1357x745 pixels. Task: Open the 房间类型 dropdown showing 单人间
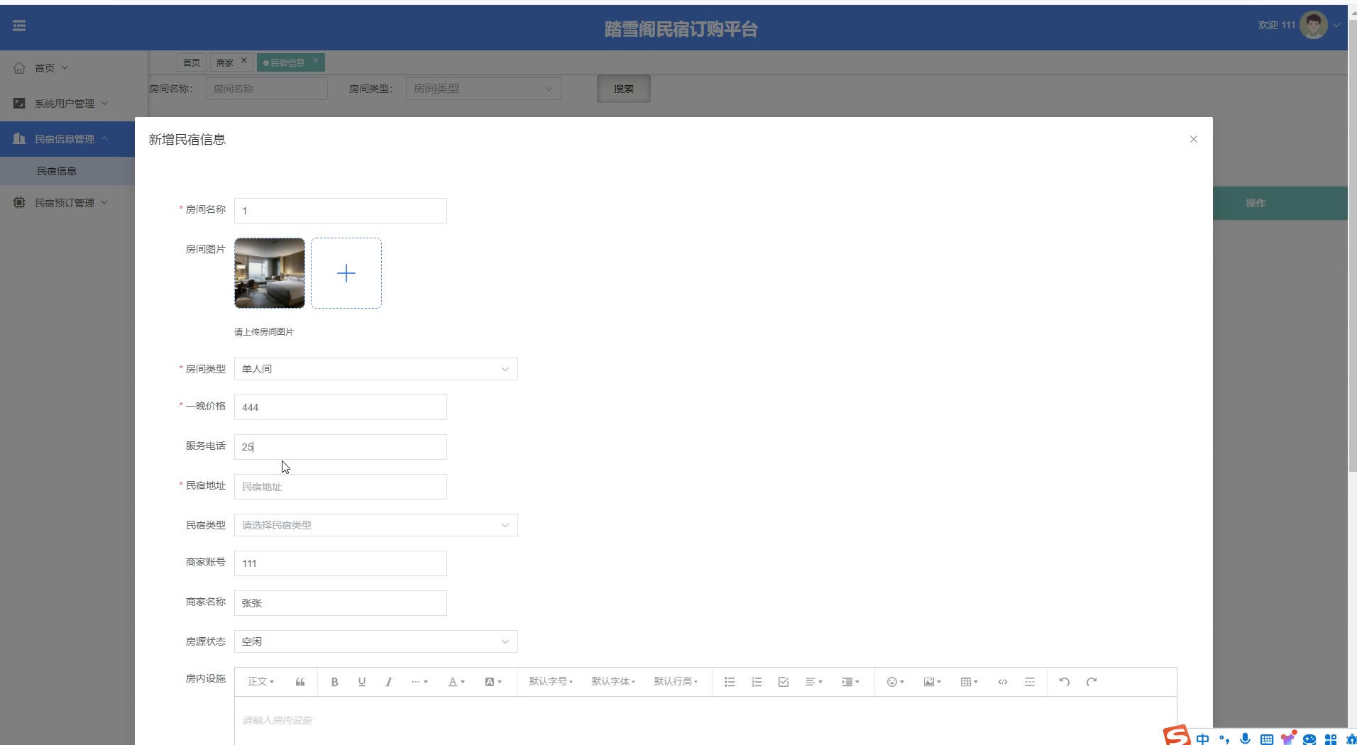(x=376, y=369)
